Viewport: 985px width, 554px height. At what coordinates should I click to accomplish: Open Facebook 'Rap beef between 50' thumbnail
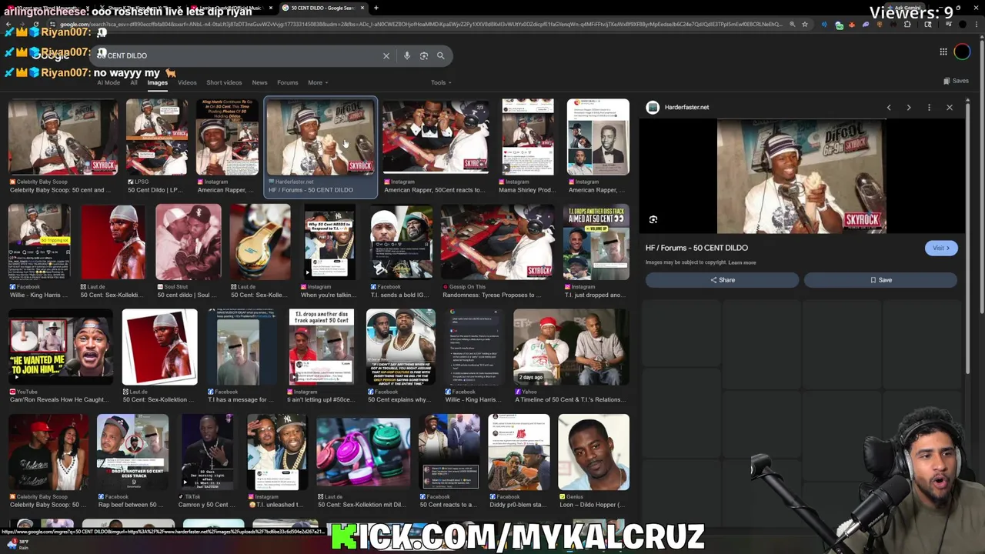(x=132, y=452)
